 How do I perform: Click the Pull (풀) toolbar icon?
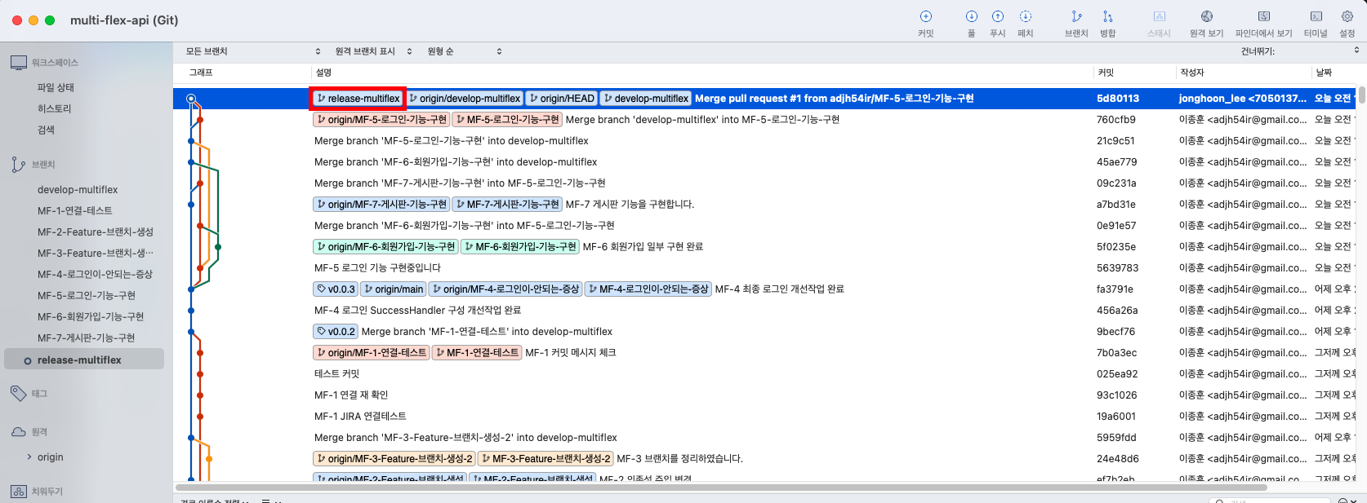click(x=971, y=16)
